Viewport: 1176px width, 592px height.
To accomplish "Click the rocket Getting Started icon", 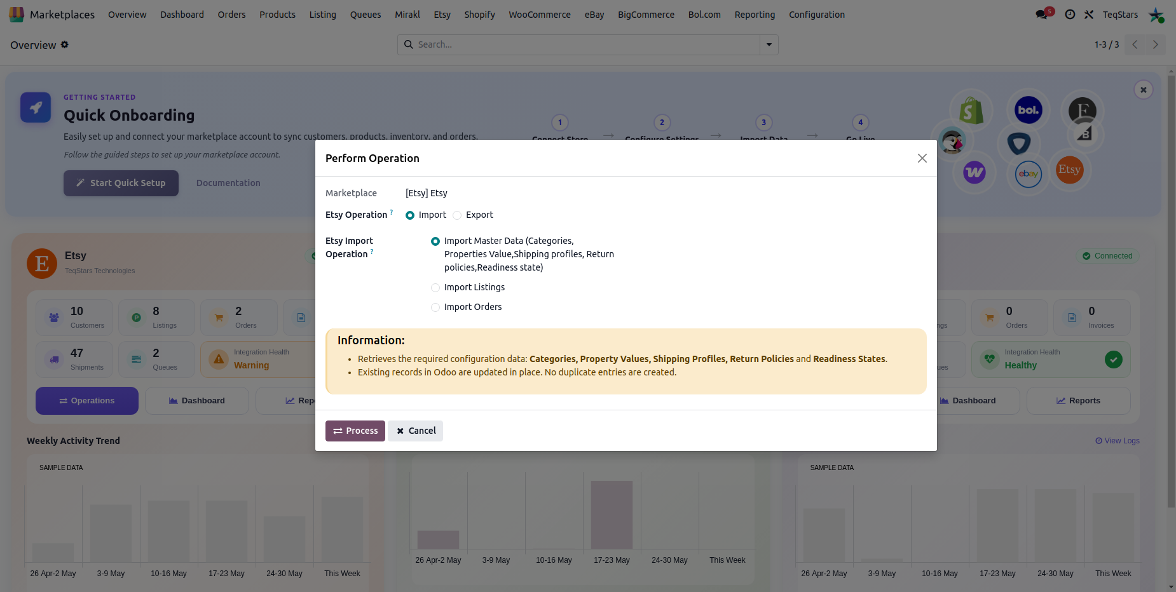I will click(x=36, y=107).
